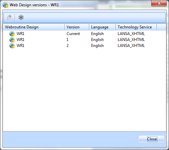
Task: Select the globe icon of Current WR1 row
Action: 12,34
